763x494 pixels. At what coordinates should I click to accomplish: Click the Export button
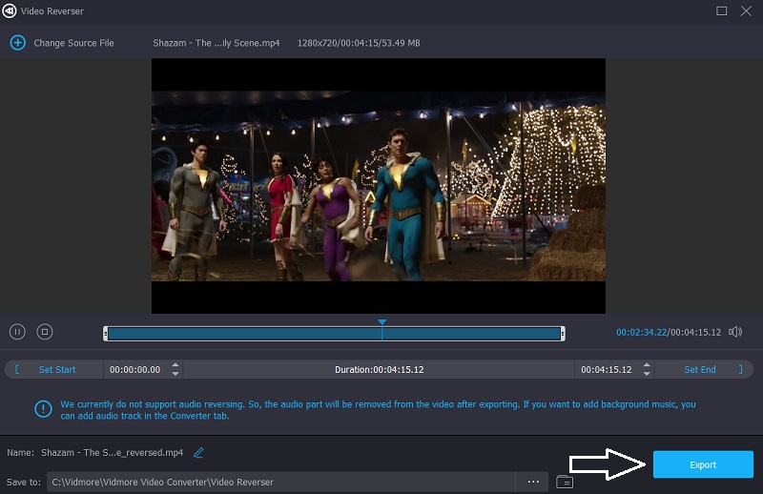point(702,464)
